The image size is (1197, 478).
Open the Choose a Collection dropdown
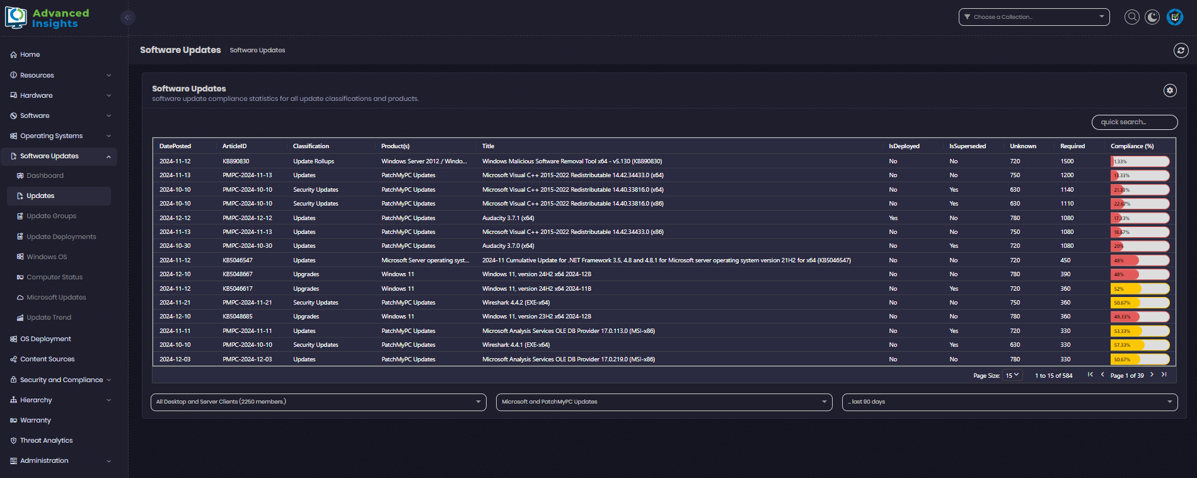(x=1034, y=17)
